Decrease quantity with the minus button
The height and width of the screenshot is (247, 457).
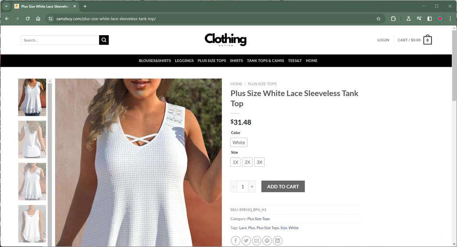(x=234, y=187)
